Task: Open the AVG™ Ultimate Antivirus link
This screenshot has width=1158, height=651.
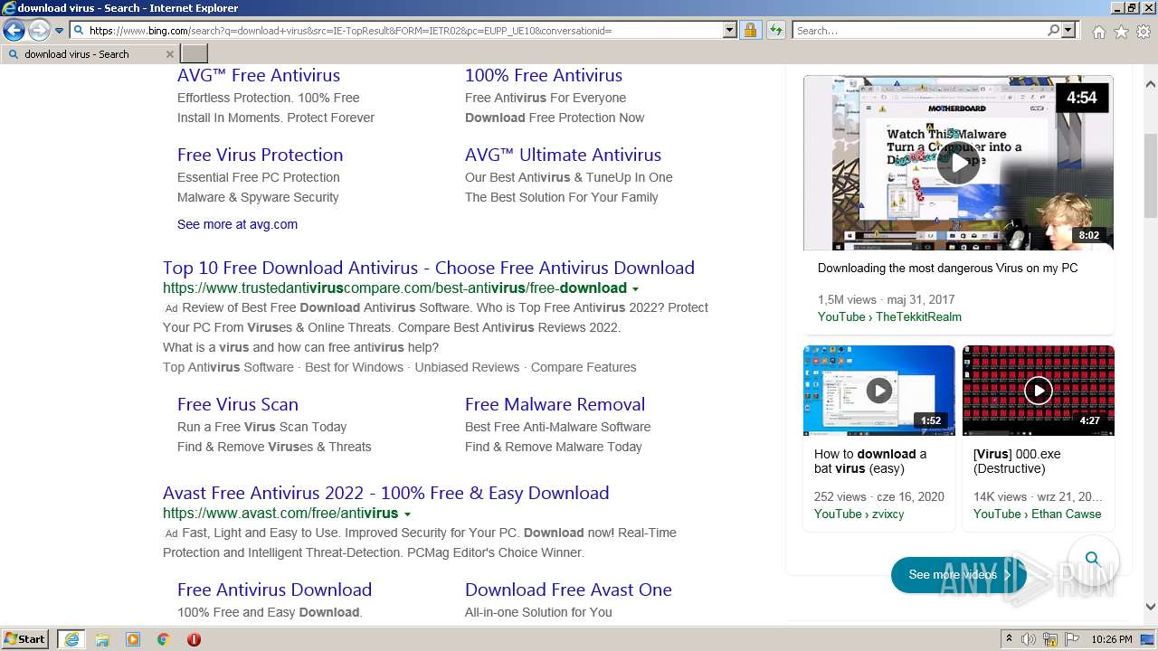Action: (563, 155)
